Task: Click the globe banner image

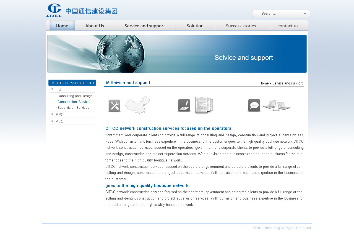Action: [x=177, y=54]
